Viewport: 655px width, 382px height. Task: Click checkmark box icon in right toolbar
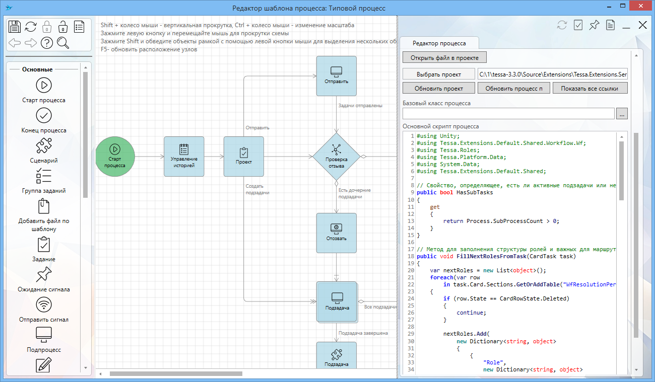tap(578, 25)
